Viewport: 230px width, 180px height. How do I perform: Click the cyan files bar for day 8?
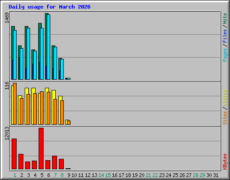point(62,69)
